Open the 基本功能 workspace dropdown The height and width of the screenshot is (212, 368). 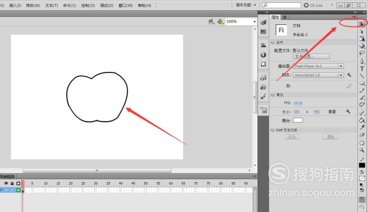246,5
